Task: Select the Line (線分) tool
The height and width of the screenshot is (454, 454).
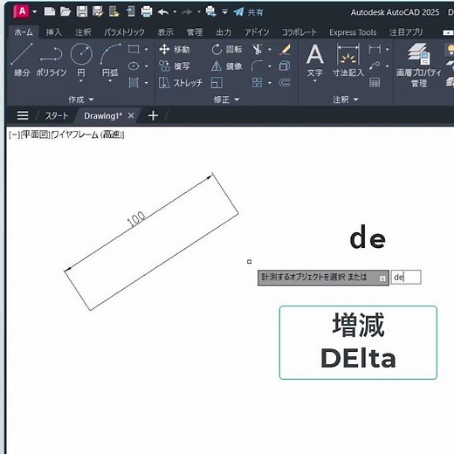Action: click(22, 59)
